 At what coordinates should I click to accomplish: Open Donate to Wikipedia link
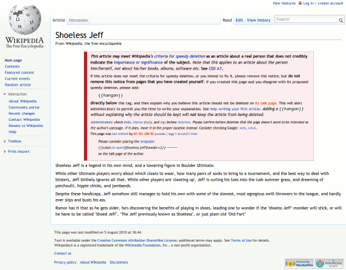[25, 126]
